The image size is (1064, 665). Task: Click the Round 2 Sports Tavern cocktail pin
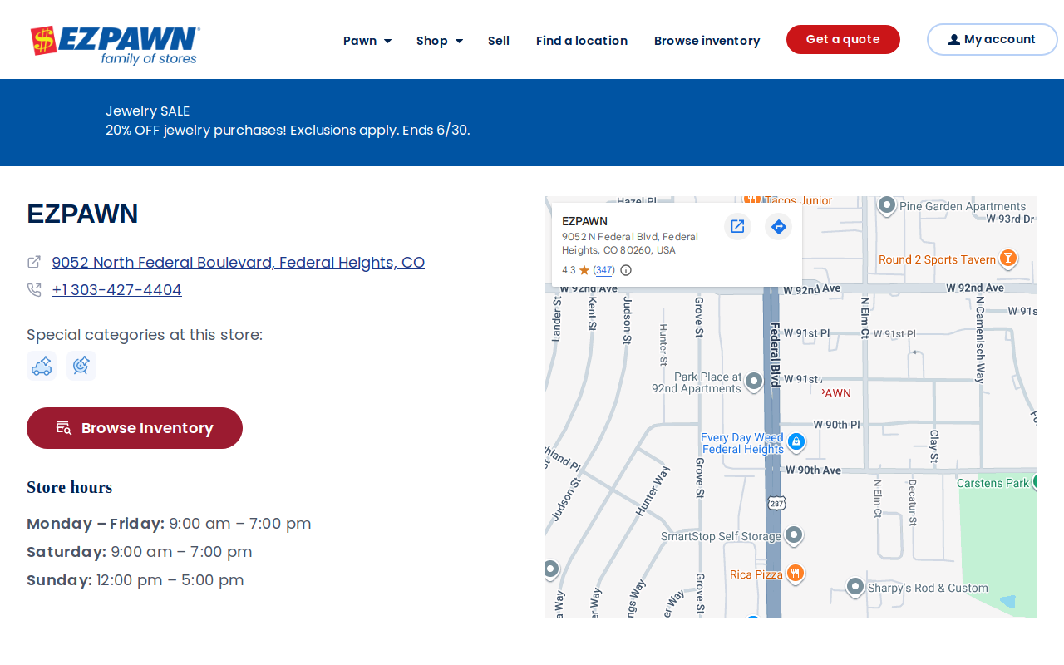[1007, 259]
